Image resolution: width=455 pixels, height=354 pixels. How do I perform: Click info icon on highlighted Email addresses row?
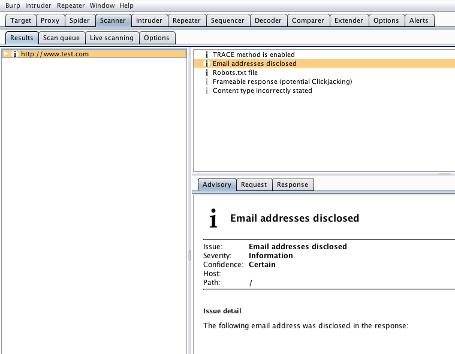[x=207, y=63]
